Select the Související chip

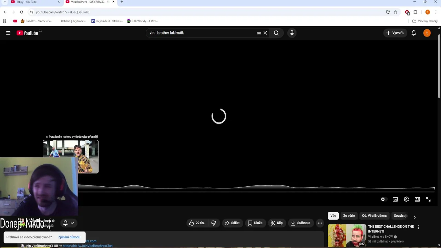400,216
